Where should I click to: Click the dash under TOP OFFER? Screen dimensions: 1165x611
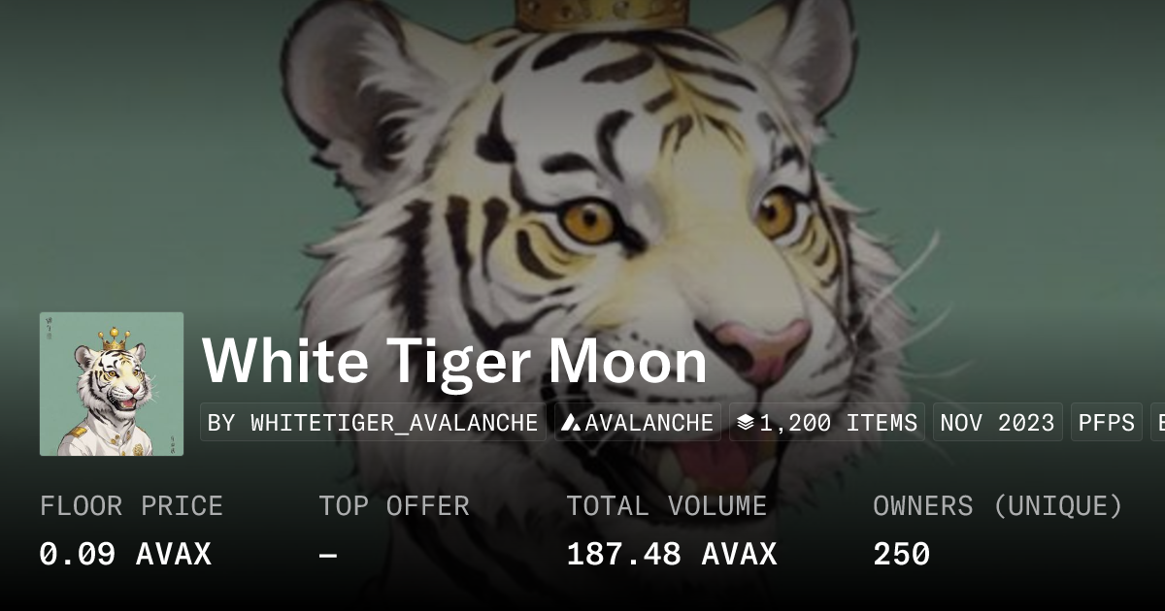[328, 554]
